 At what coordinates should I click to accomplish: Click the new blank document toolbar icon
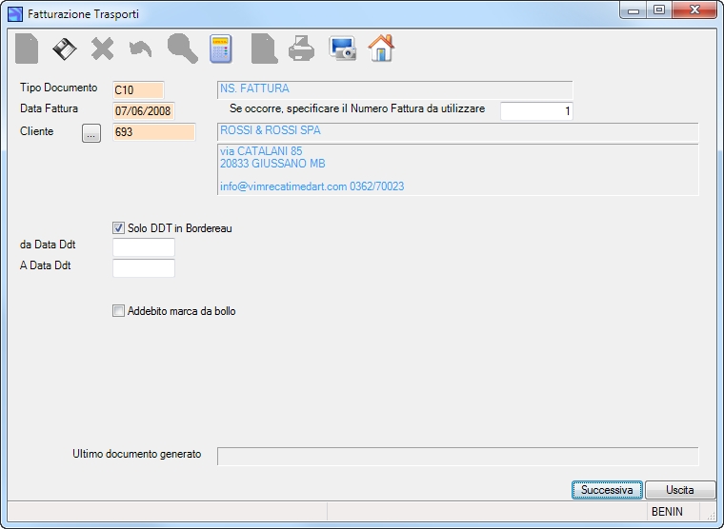point(27,49)
